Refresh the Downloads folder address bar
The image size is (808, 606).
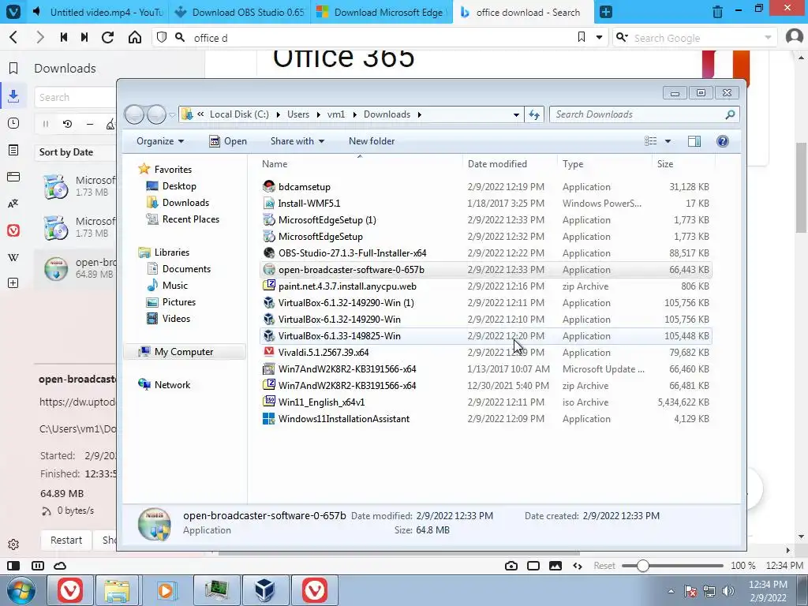coord(534,114)
